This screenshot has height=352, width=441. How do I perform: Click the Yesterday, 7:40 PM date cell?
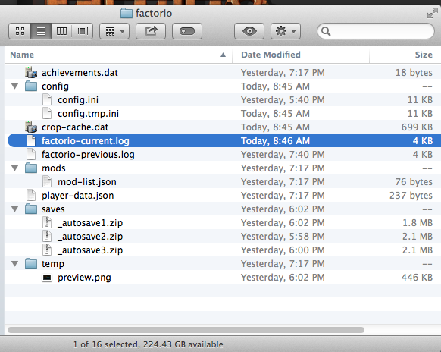coord(283,155)
